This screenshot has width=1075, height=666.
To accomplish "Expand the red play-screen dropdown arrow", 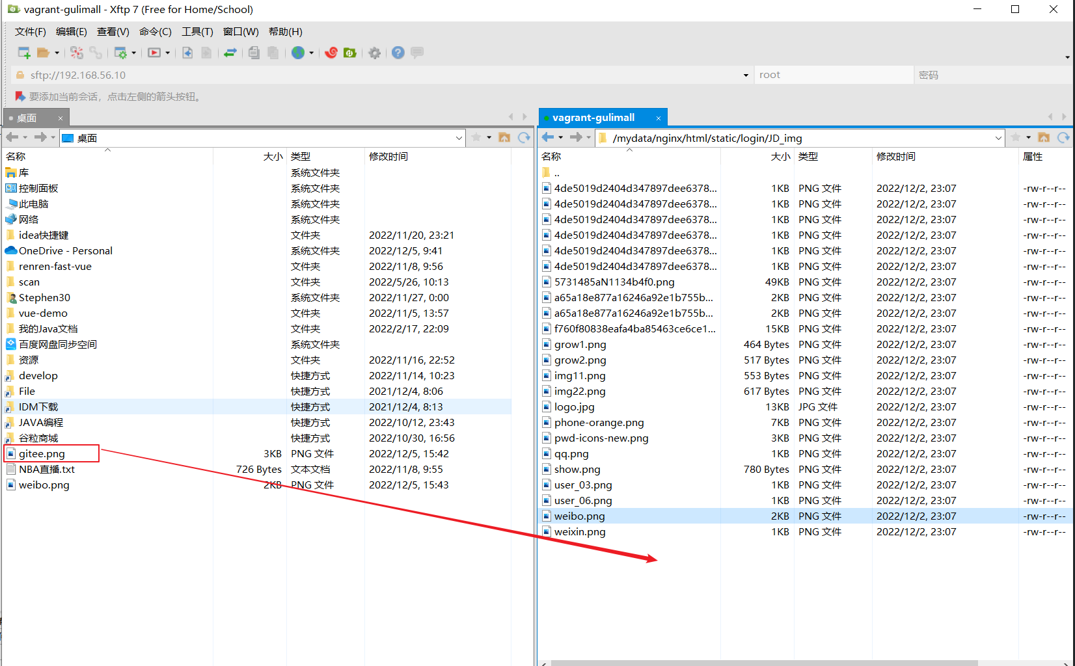I will tap(168, 53).
